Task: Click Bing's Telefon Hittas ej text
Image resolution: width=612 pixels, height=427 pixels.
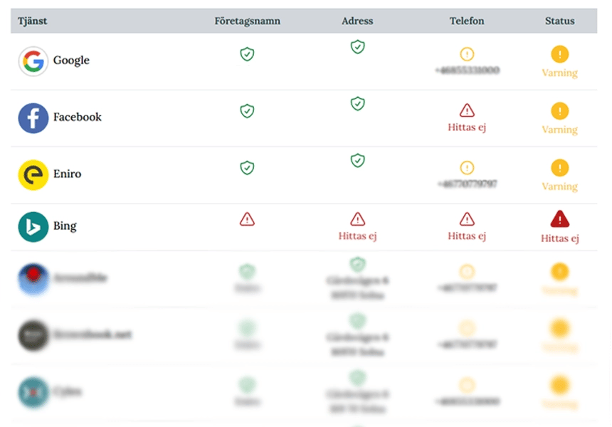Action: (467, 236)
